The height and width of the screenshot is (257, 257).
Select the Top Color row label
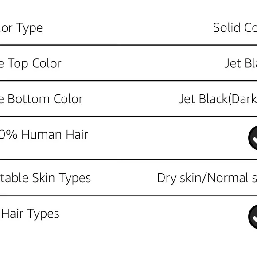coord(31,64)
